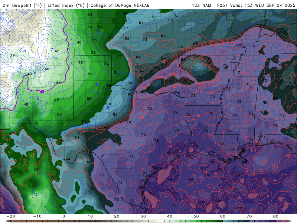Screen dimensions: 297x223
Task: Click the "55" dewpoint value on the map
Action: (x=94, y=40)
